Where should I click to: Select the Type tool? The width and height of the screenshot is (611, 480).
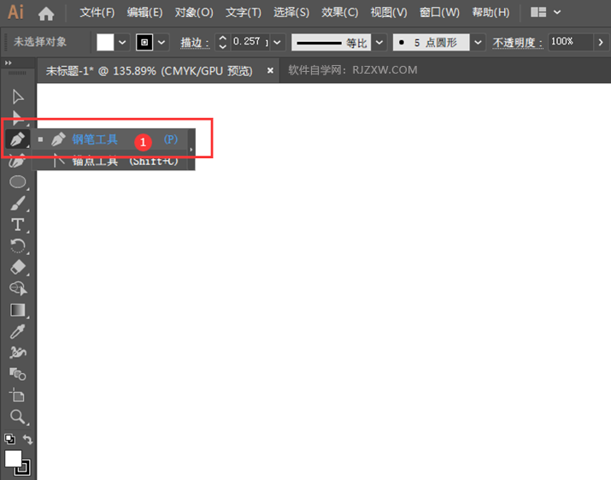pyautogui.click(x=18, y=225)
